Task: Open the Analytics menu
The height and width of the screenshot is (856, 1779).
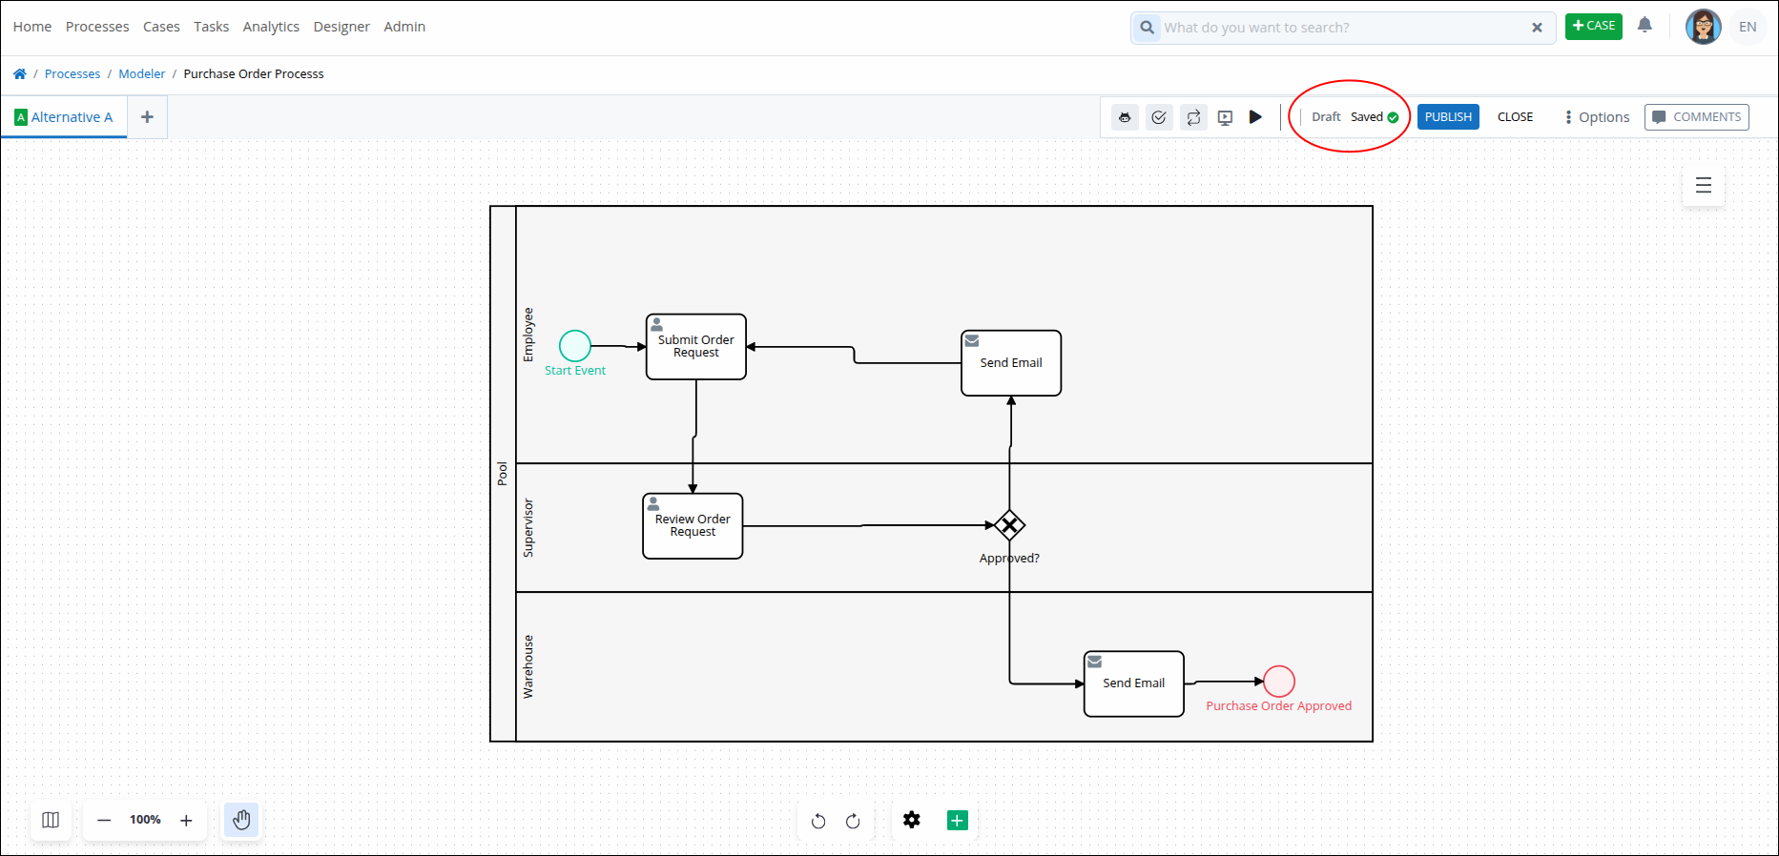Action: pos(271,27)
